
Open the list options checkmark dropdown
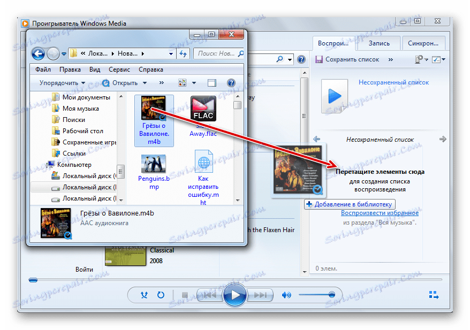438,59
